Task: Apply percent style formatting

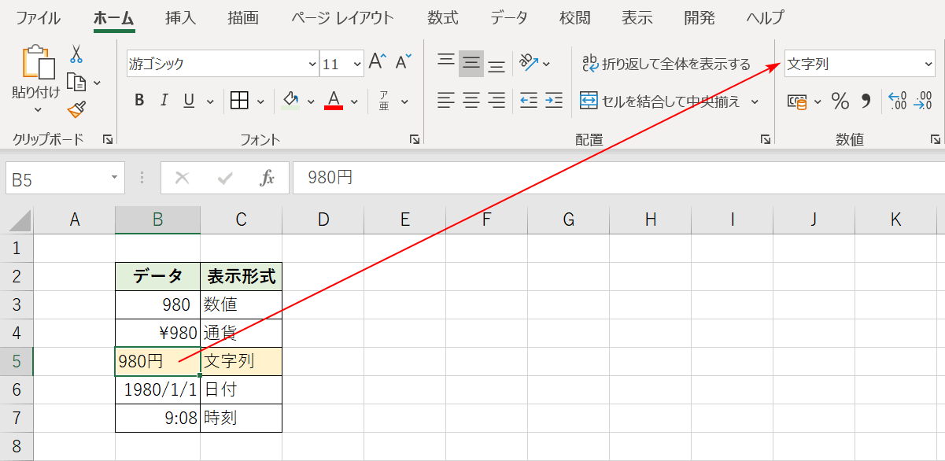Action: (x=839, y=101)
